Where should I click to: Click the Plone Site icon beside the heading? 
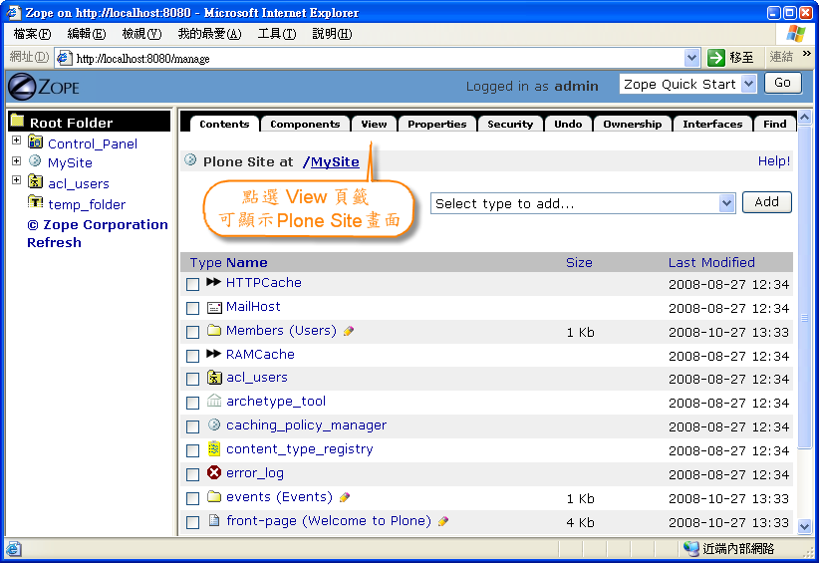[190, 159]
